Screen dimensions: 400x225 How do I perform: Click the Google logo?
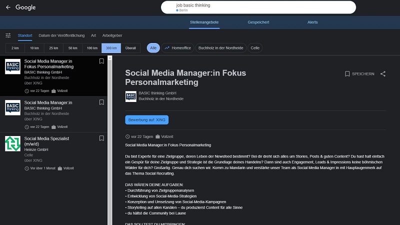point(25,7)
